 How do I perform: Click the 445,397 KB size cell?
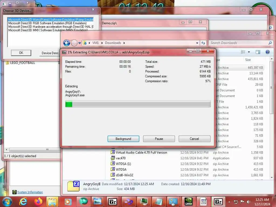(x=255, y=68)
